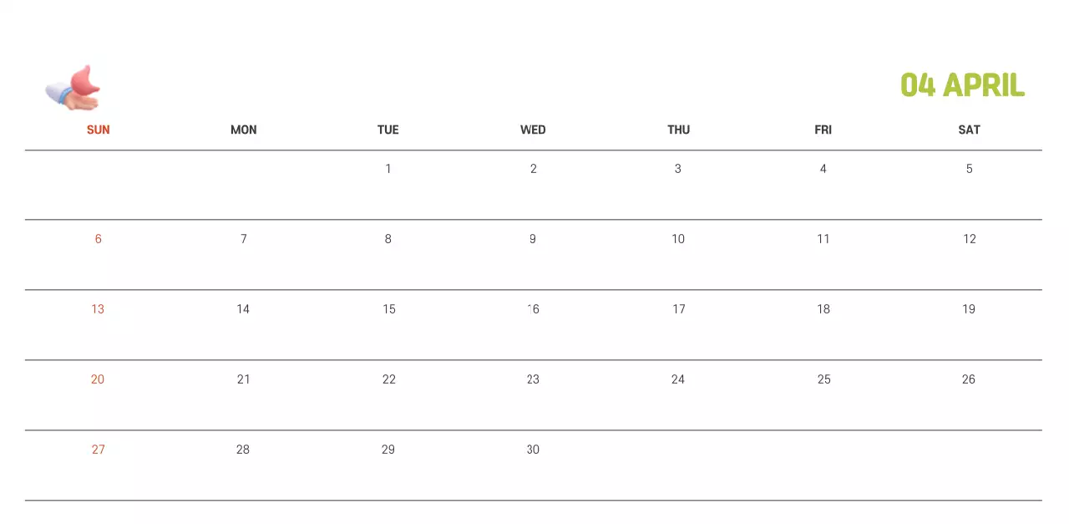Click the 04 APRIL month title
The width and height of the screenshot is (1069, 524).
tap(962, 85)
